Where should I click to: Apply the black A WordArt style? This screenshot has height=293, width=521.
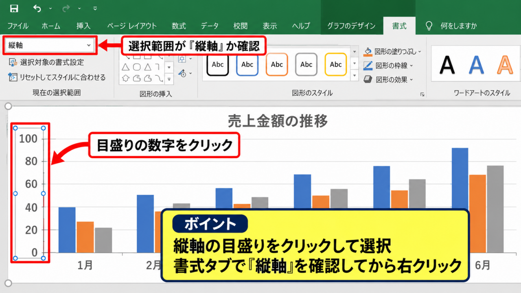(447, 65)
